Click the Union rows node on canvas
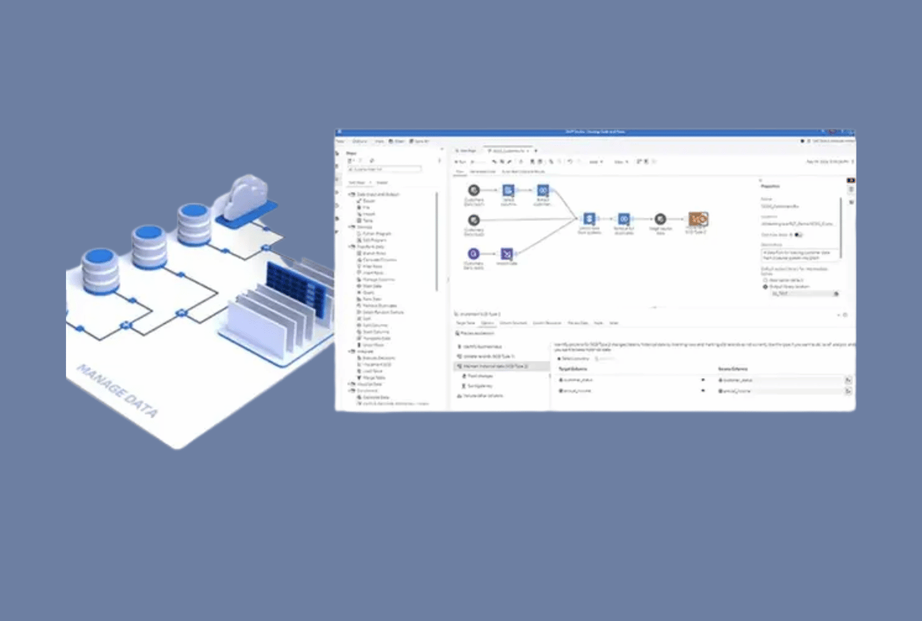The height and width of the screenshot is (621, 922). click(589, 220)
